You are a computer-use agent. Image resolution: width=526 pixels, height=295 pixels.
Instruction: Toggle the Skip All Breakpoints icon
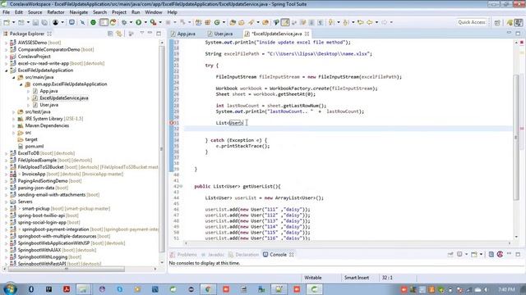[82, 22]
